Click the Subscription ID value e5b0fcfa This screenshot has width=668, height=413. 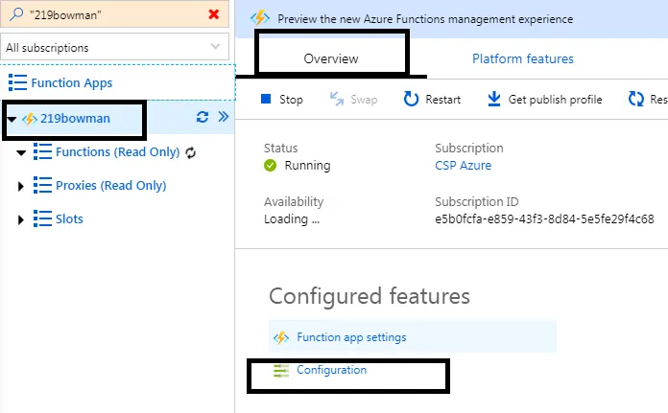coord(544,219)
